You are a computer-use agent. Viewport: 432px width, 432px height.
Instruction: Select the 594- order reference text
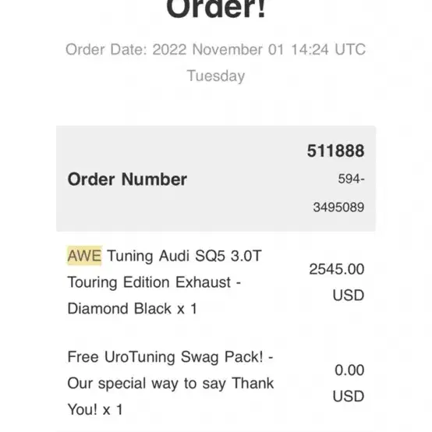point(351,179)
